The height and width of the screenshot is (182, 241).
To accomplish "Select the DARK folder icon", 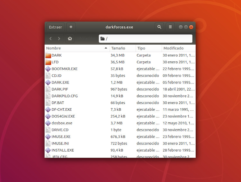I will [x=48, y=56].
